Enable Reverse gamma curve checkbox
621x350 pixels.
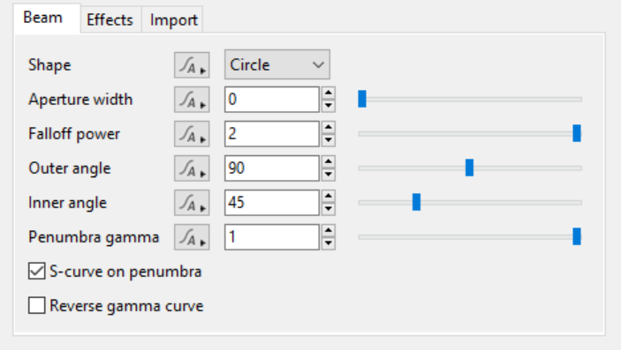tap(37, 306)
